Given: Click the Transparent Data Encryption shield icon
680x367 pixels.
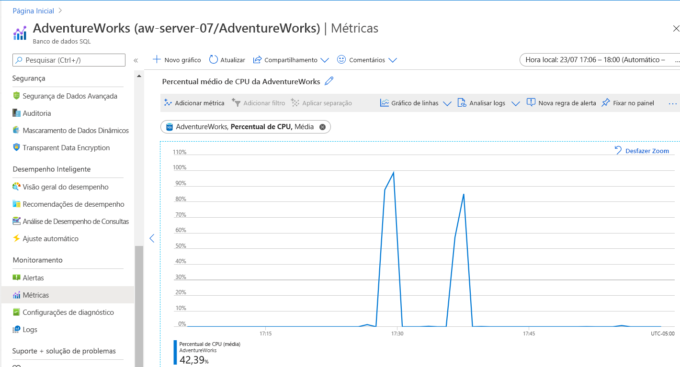Looking at the screenshot, I should coord(16,147).
